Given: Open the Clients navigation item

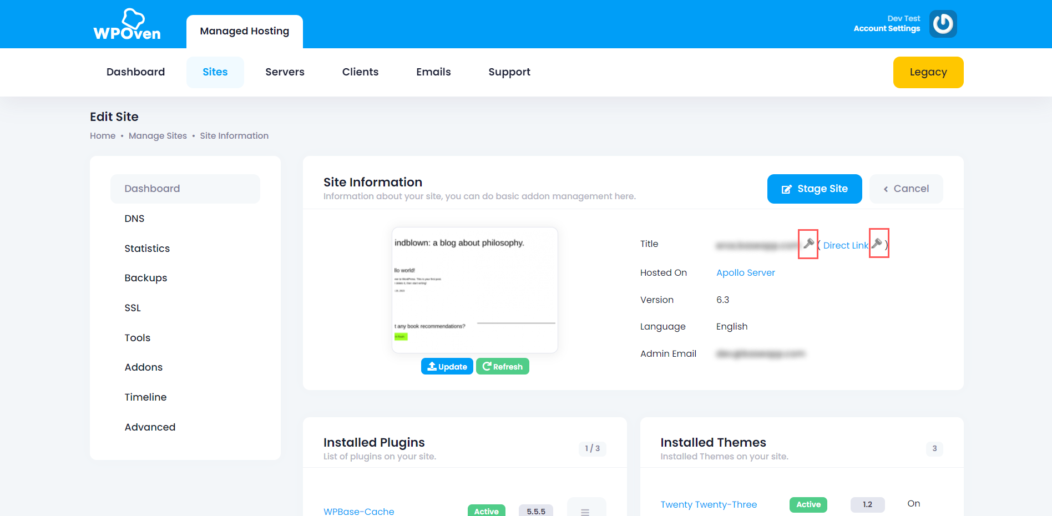Looking at the screenshot, I should (x=360, y=72).
